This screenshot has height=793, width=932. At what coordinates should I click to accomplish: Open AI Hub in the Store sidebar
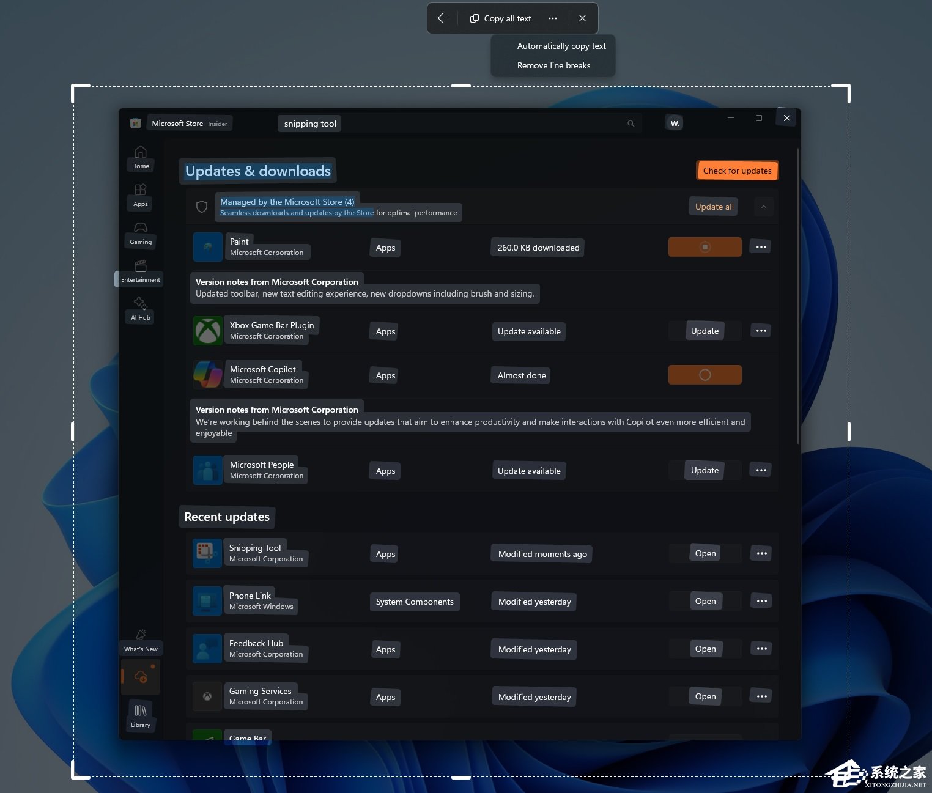pyautogui.click(x=141, y=309)
